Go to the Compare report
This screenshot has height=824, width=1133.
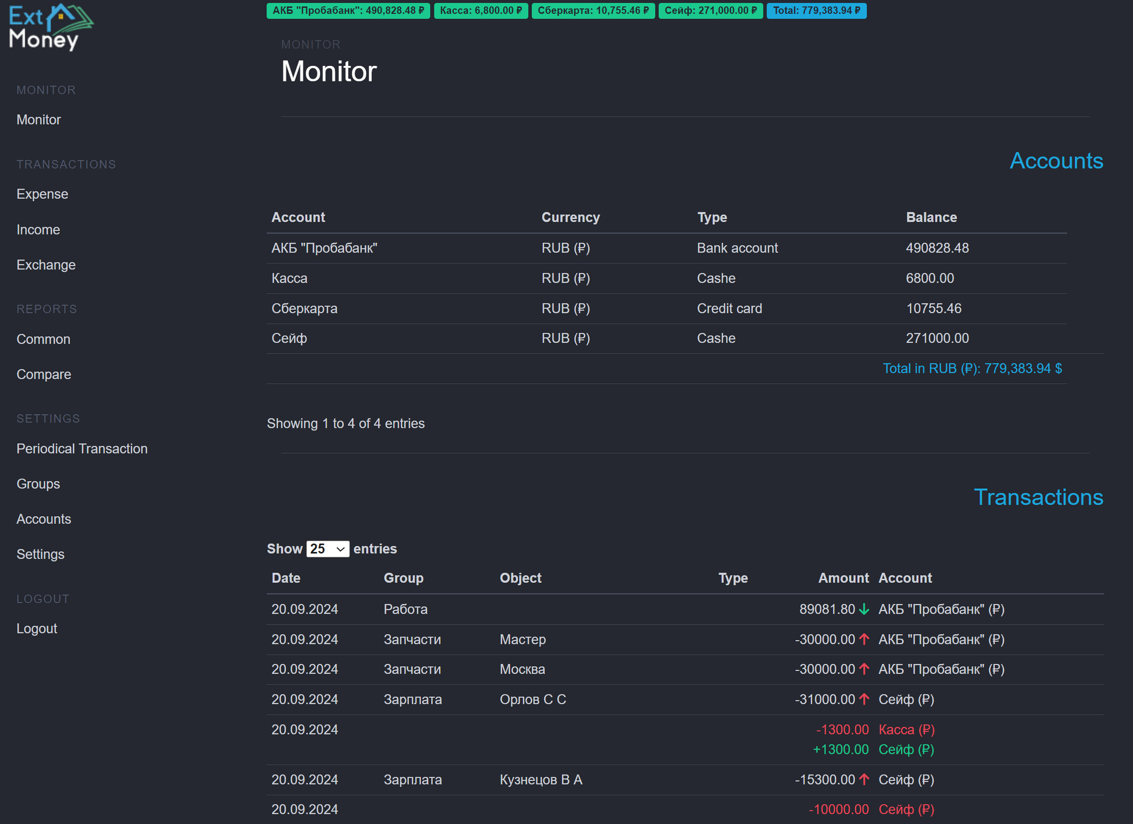(43, 374)
